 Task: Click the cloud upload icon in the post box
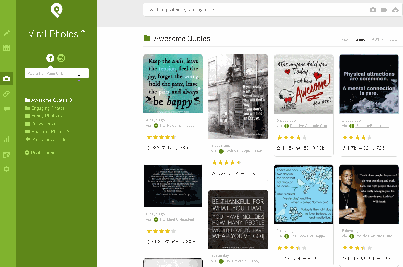[x=395, y=10]
